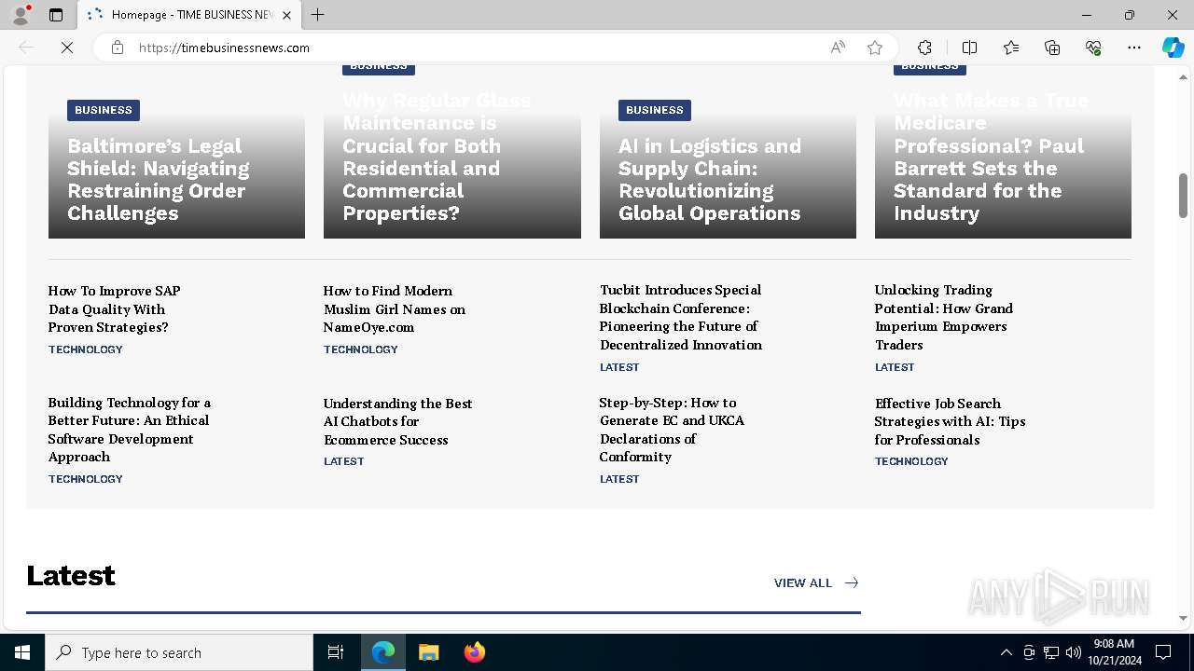Viewport: 1194px width, 671px height.
Task: Open EC and UKCA Declarations article
Action: 672,430
